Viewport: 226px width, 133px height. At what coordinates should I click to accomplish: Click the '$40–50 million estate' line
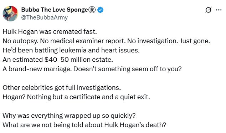click(58, 60)
